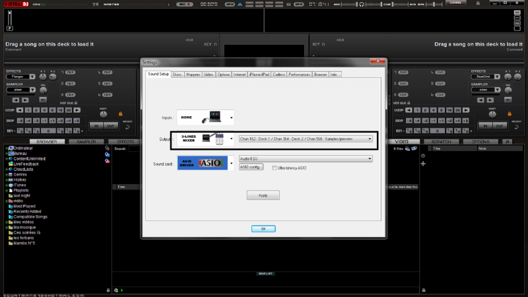Click the headphone icon in top bar

pos(361,5)
